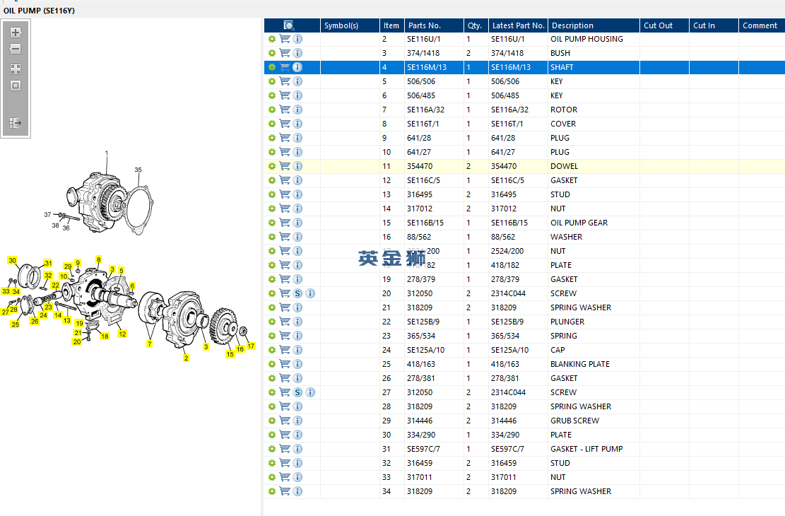The image size is (785, 516).
Task: Add stud 316495 to the cart
Action: click(x=285, y=194)
